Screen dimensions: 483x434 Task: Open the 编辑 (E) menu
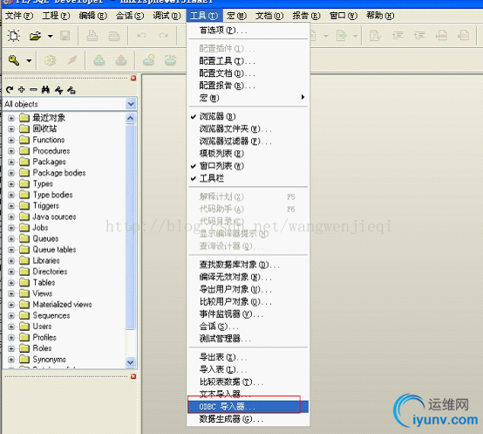pyautogui.click(x=92, y=16)
